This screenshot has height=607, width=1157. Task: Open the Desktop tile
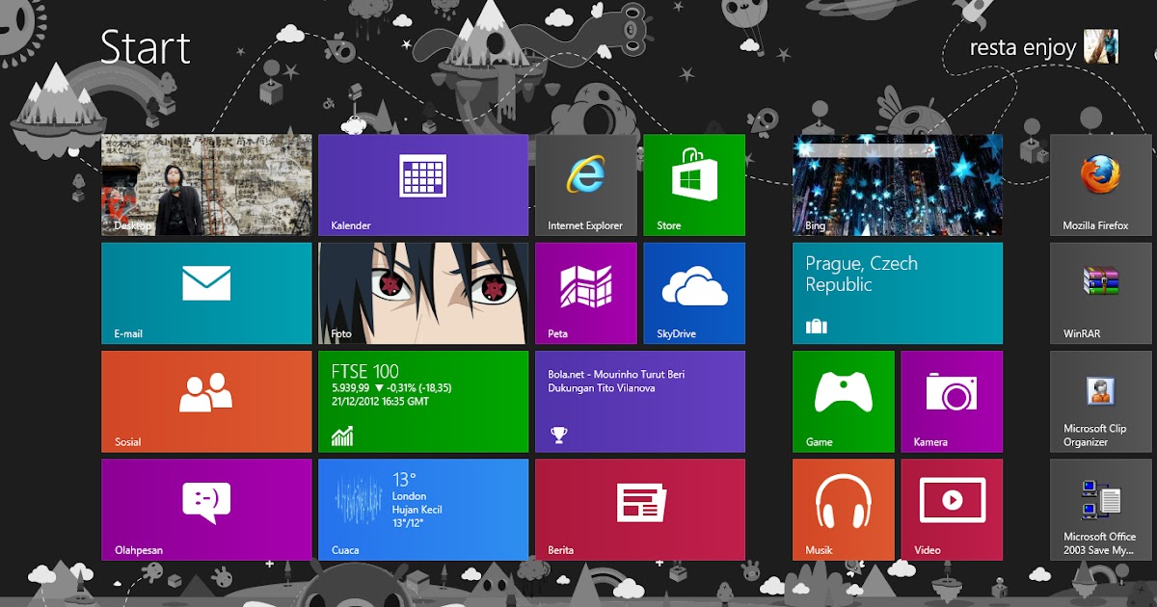[206, 185]
